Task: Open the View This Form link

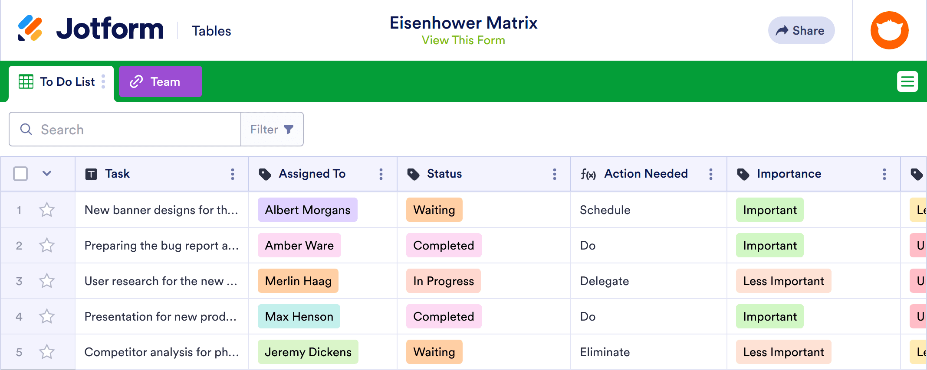Action: point(463,40)
